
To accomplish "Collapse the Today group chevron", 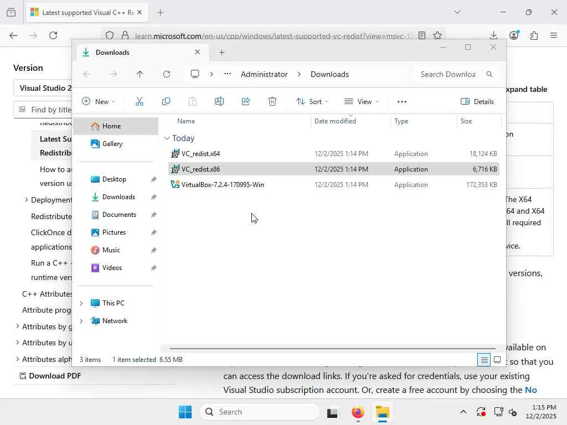I will click(167, 138).
